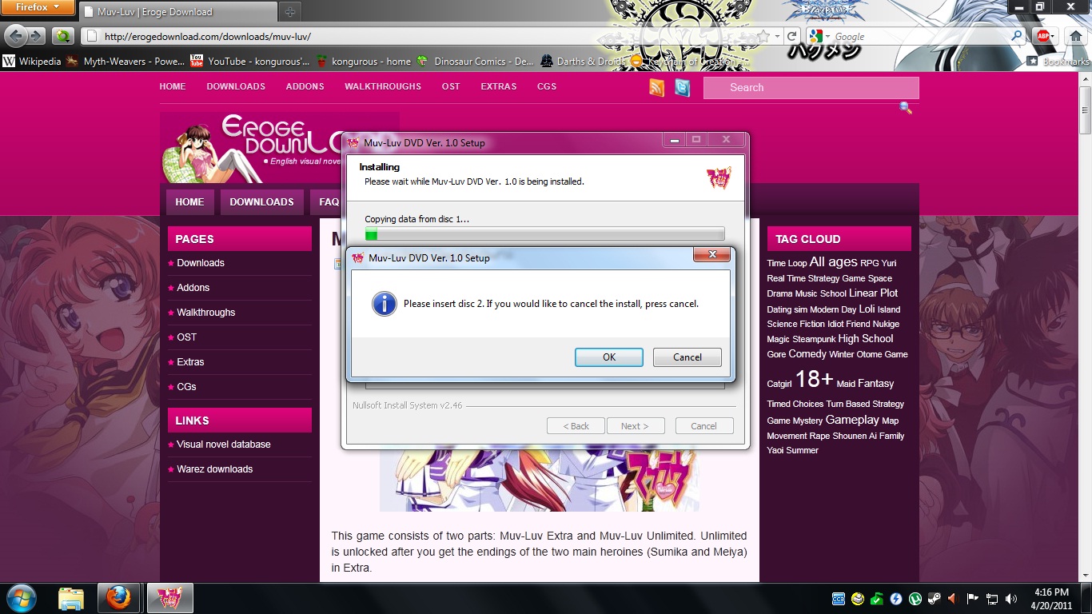The image size is (1092, 614).
Task: Go back one page in Firefox
Action: [16, 36]
